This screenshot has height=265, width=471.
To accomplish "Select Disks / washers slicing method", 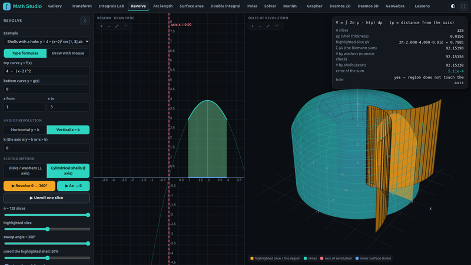I will pyautogui.click(x=25, y=171).
